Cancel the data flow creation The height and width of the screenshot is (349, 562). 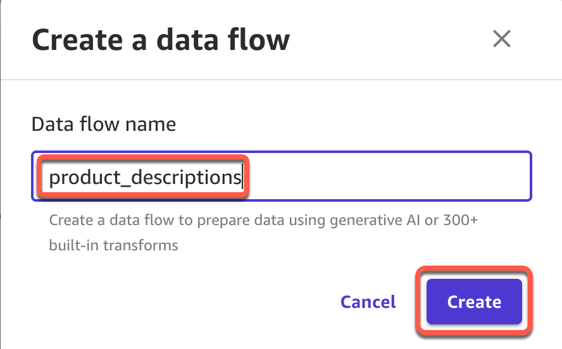point(368,302)
